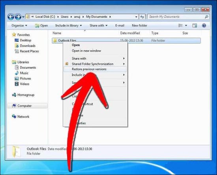The width and height of the screenshot is (217, 175).
Task: Toggle the preview pane icon
Action: point(195,26)
